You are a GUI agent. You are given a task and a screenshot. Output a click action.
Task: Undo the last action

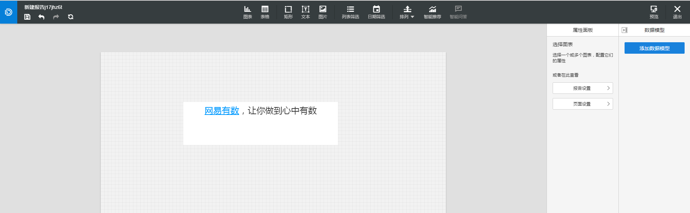click(x=41, y=17)
